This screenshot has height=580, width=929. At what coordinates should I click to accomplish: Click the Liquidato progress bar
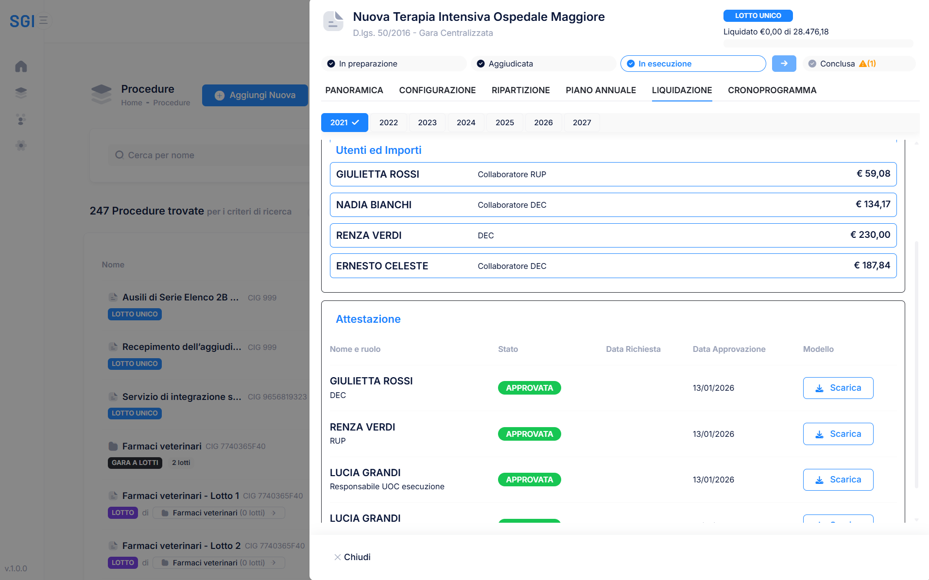point(818,44)
